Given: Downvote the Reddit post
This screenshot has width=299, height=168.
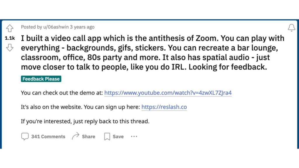Looking at the screenshot, I should (x=10, y=48).
